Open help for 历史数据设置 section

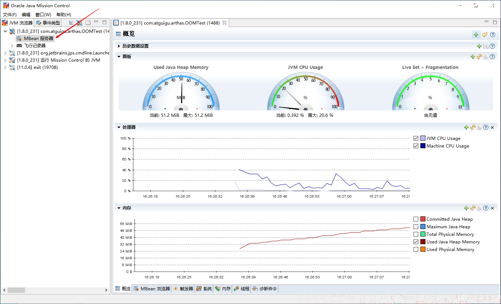[x=492, y=46]
